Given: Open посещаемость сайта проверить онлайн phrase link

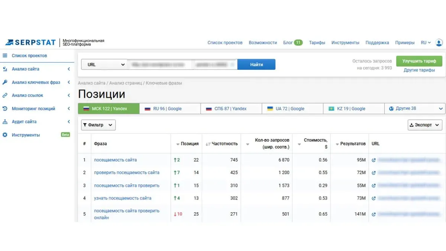Looking at the screenshot, I should pos(127,214).
